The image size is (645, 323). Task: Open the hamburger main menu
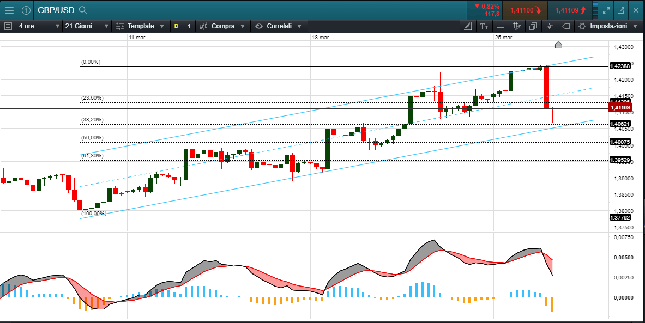[x=9, y=10]
